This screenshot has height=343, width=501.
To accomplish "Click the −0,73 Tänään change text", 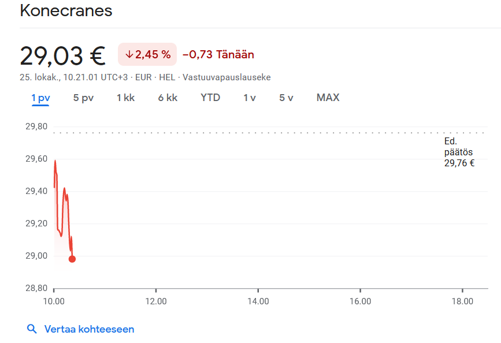I will (218, 55).
